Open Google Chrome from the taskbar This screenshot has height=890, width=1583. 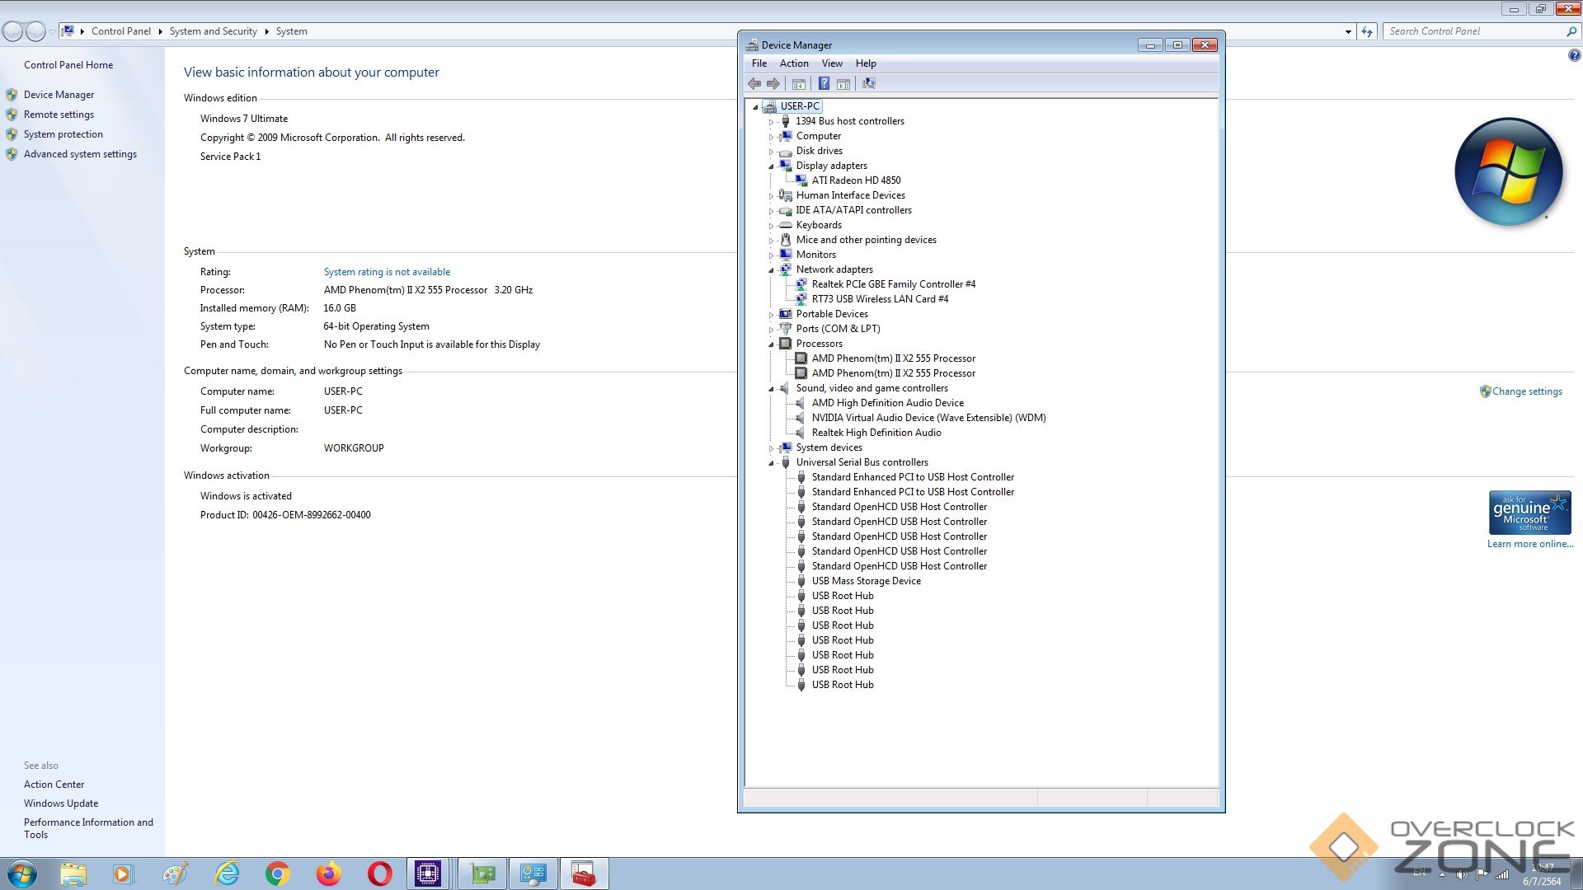(278, 874)
